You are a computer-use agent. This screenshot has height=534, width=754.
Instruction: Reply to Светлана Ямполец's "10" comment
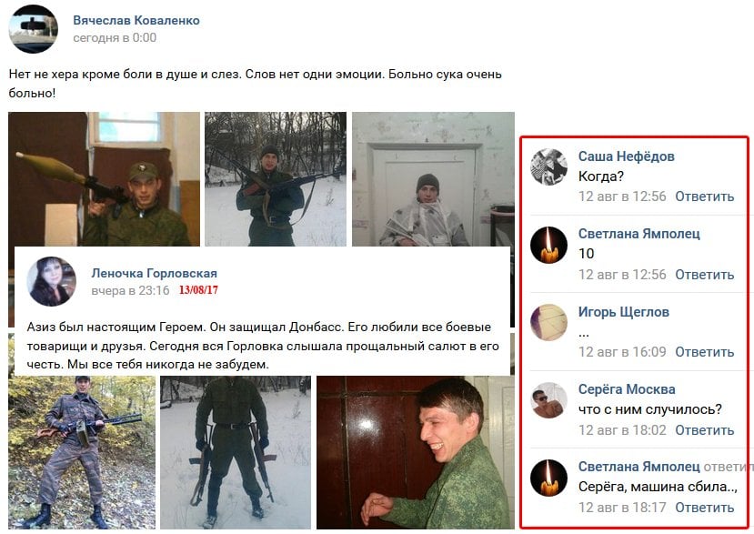pos(705,274)
